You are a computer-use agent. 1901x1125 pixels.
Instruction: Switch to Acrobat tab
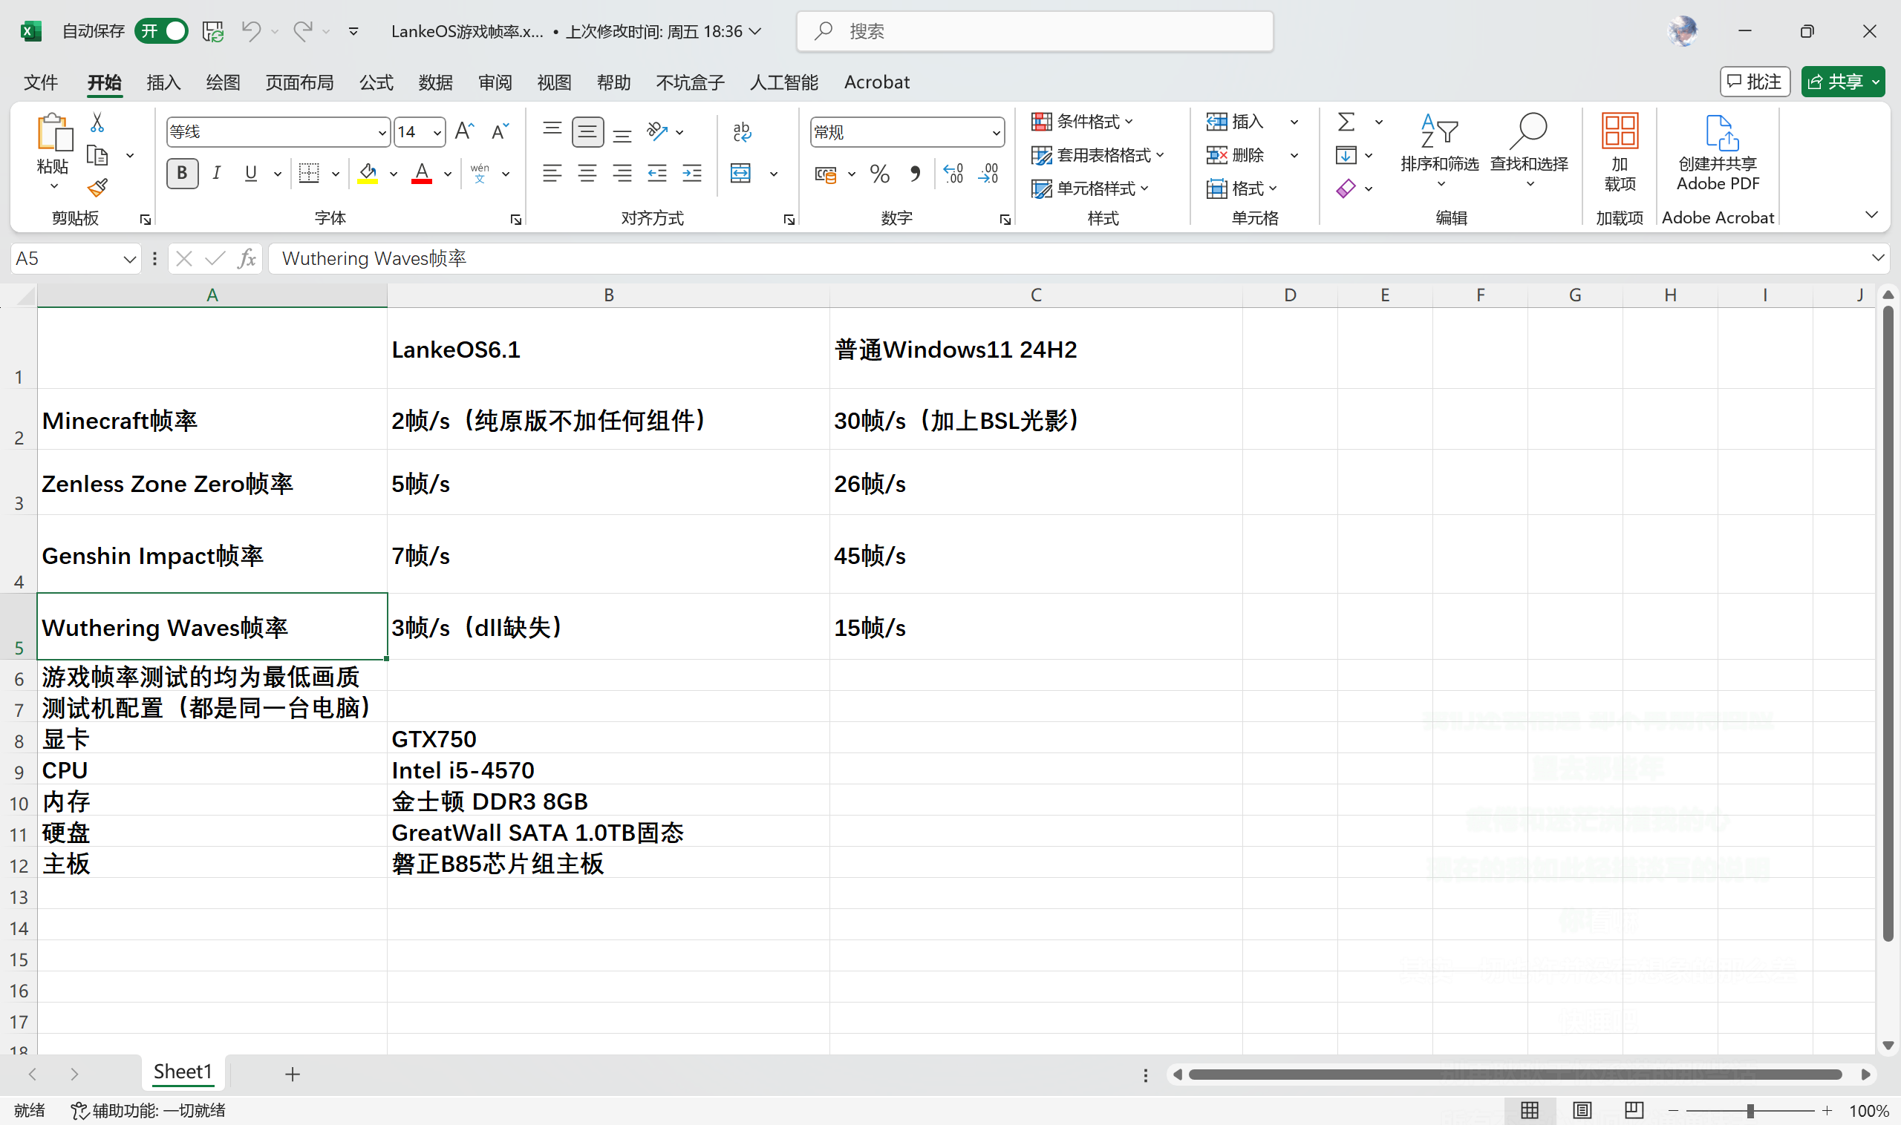pyautogui.click(x=876, y=82)
